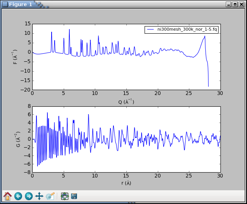Viewport: 247px width, 204px height.
Task: Select the Zoom to rectangle tool
Action: pyautogui.click(x=50, y=196)
